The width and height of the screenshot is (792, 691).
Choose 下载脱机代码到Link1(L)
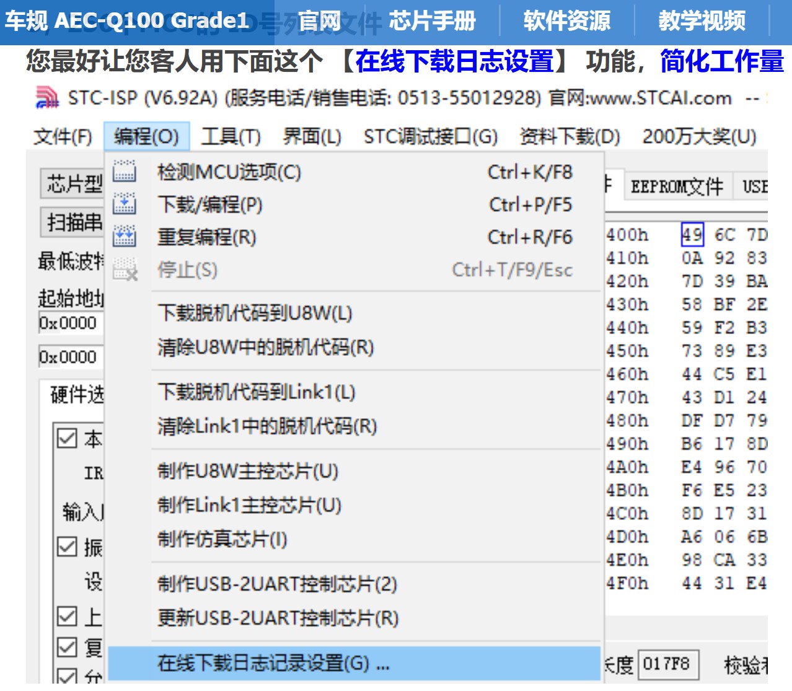[354, 392]
